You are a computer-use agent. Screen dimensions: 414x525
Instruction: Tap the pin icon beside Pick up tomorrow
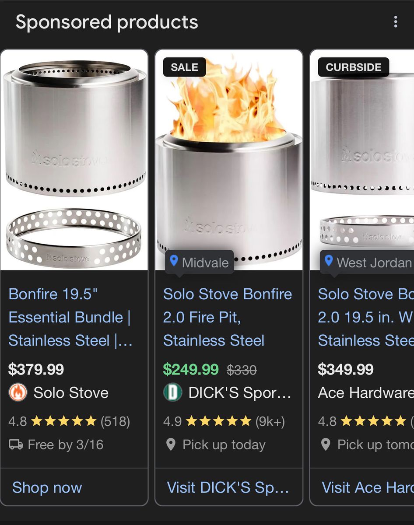(326, 445)
